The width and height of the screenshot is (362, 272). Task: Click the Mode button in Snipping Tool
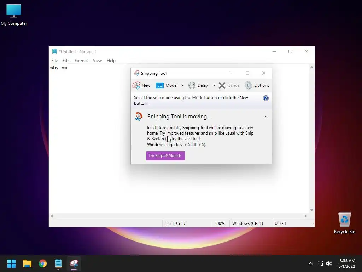[166, 85]
